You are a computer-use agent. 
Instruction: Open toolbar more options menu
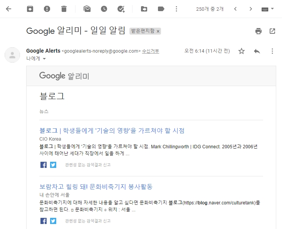pyautogui.click(x=176, y=9)
